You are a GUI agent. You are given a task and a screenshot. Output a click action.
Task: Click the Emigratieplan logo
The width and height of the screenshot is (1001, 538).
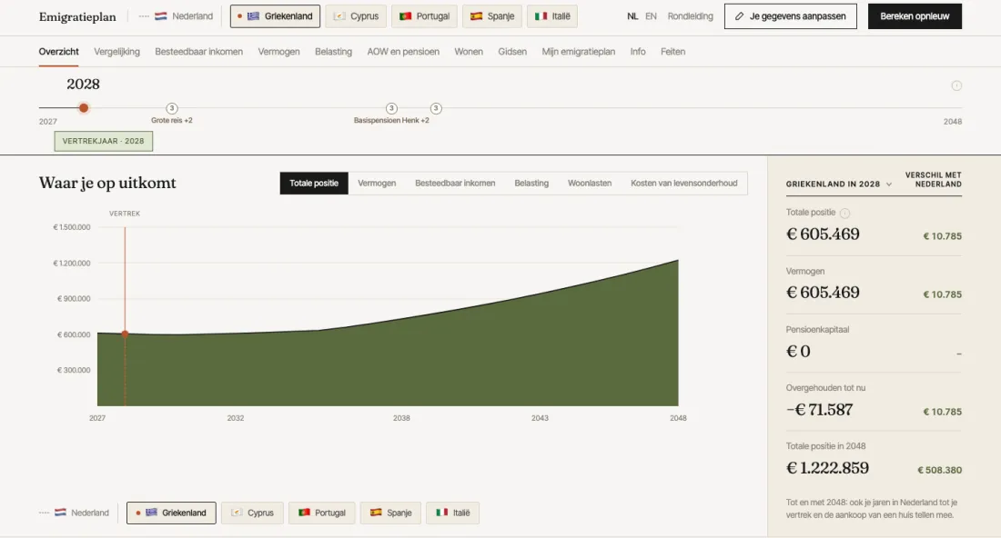(77, 16)
